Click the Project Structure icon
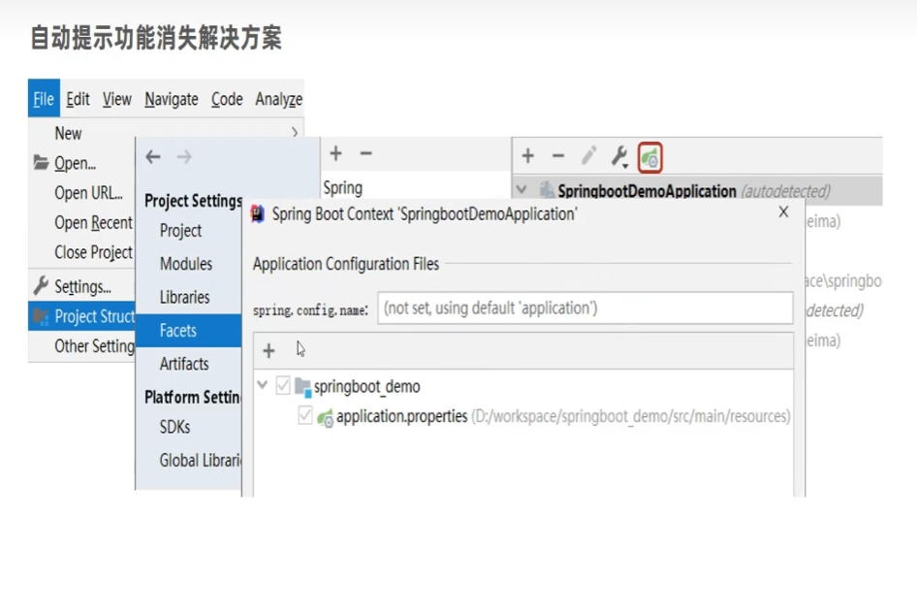This screenshot has width=917, height=615. click(41, 316)
